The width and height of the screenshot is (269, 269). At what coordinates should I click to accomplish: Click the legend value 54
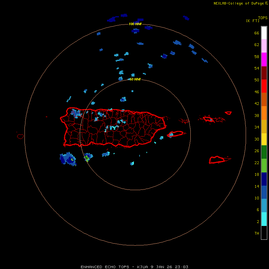(x=257, y=68)
